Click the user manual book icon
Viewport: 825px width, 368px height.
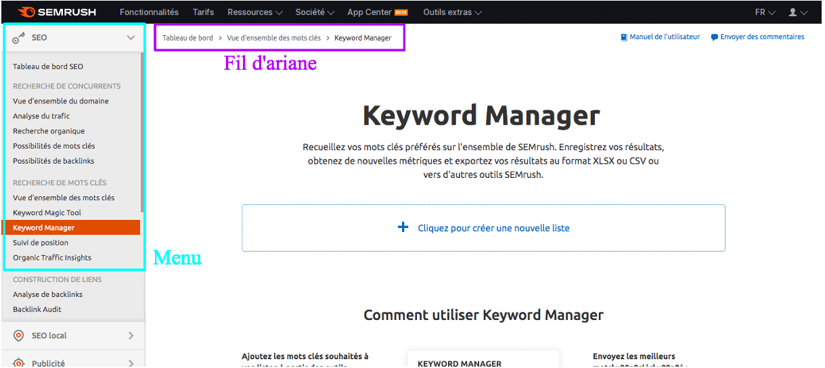click(x=624, y=37)
